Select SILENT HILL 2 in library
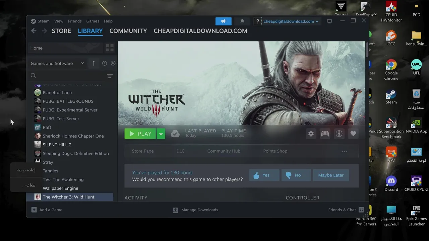Image resolution: width=429 pixels, height=241 pixels. point(70,145)
